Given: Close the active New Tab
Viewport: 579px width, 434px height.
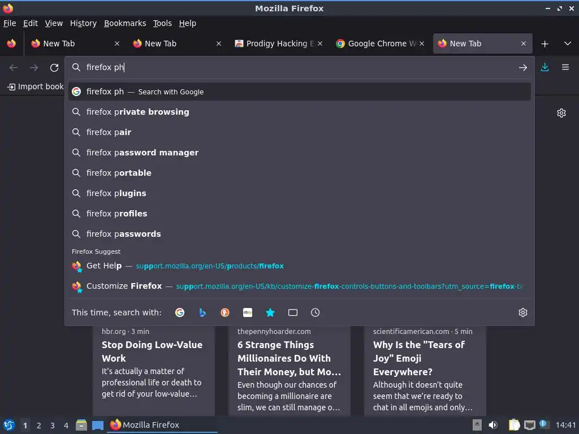Looking at the screenshot, I should tap(523, 44).
